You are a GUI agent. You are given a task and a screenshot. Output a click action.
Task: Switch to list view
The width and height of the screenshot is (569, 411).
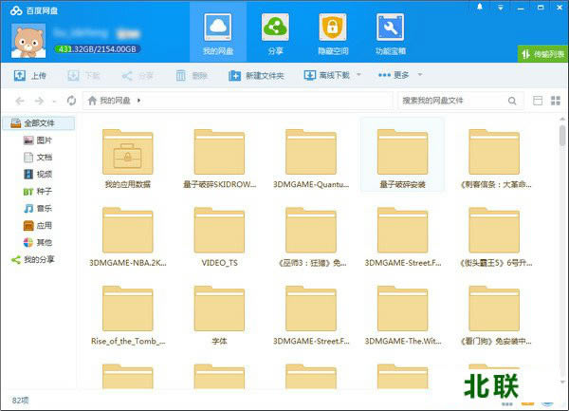tap(538, 101)
